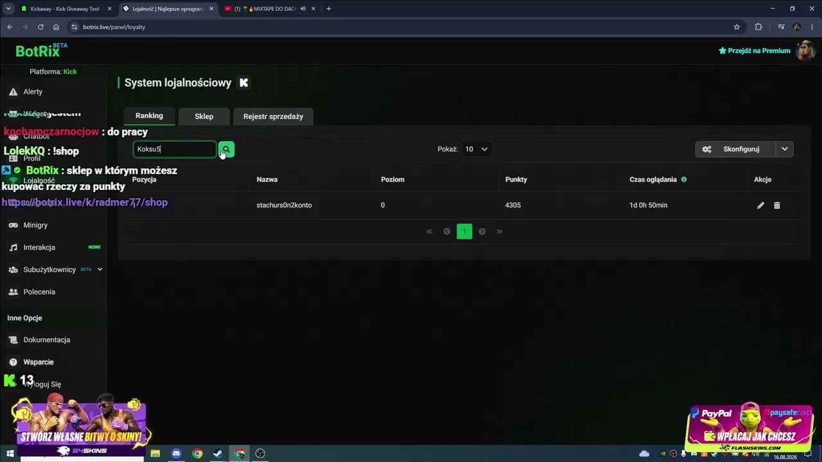Click the search field containing Koksu5

click(175, 150)
